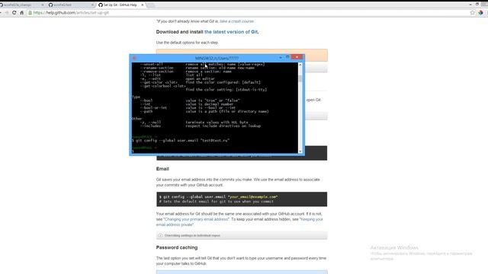Open 'the latest version of Git' link

coord(231,32)
